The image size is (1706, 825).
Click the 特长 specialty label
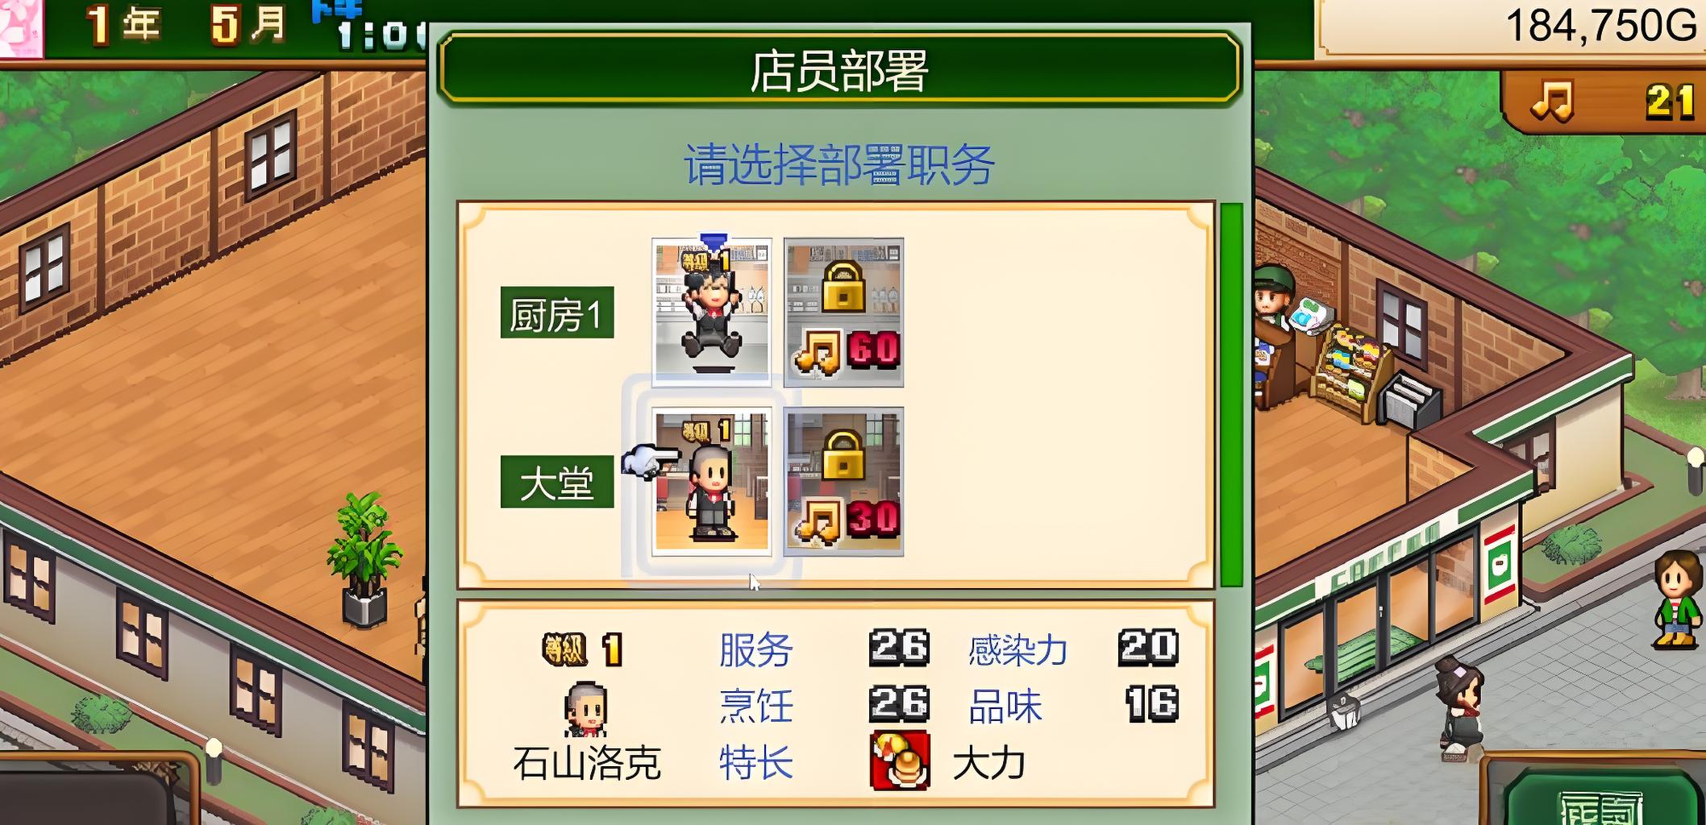(755, 762)
